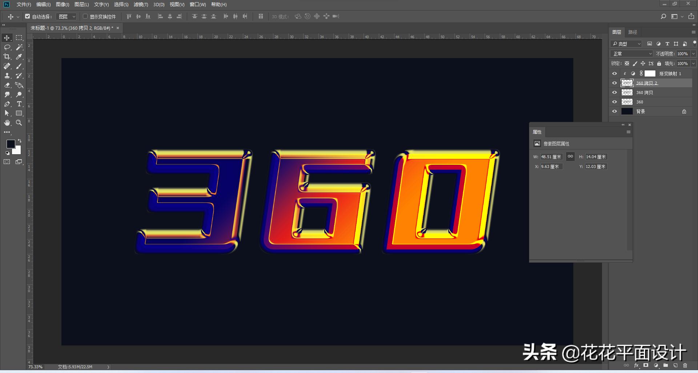Open the 滤镜 menu
The height and width of the screenshot is (373, 698).
pyautogui.click(x=142, y=5)
